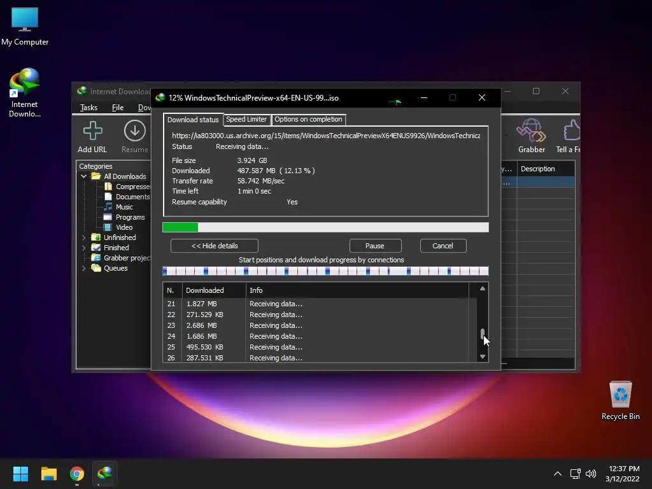Screen dimensions: 652x489
Task: Open network status tray icon
Action: point(576,474)
